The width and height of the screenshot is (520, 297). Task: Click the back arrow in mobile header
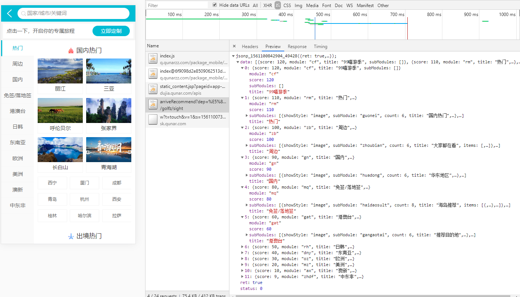pos(10,13)
